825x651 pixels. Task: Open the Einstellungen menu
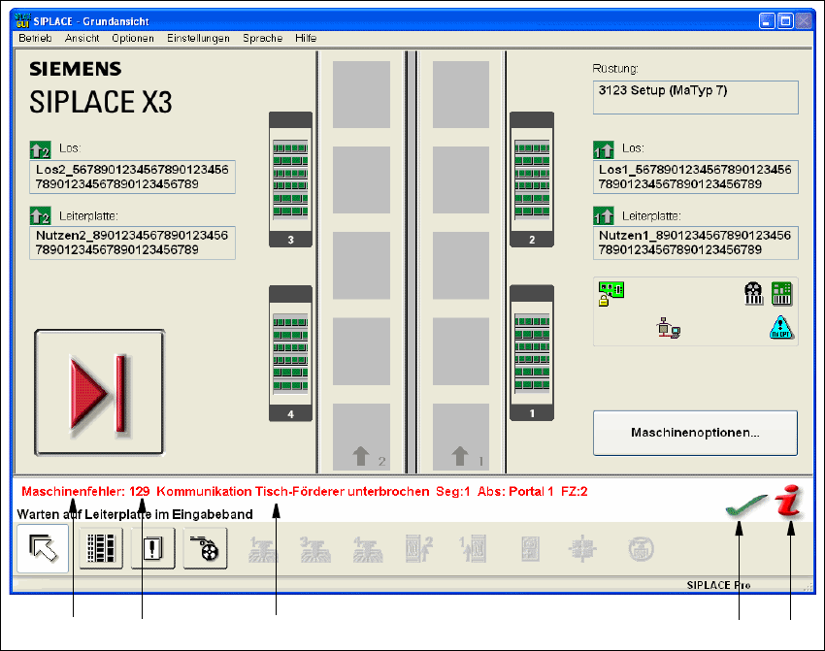[x=198, y=38]
